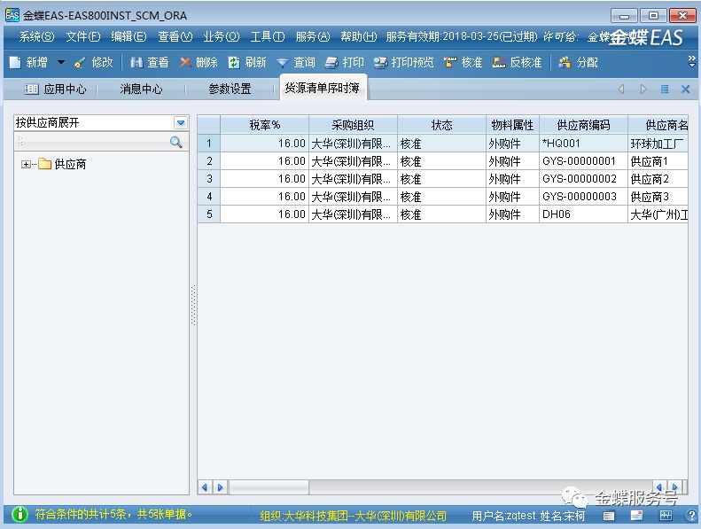Click the 采购组织 column header

[353, 125]
